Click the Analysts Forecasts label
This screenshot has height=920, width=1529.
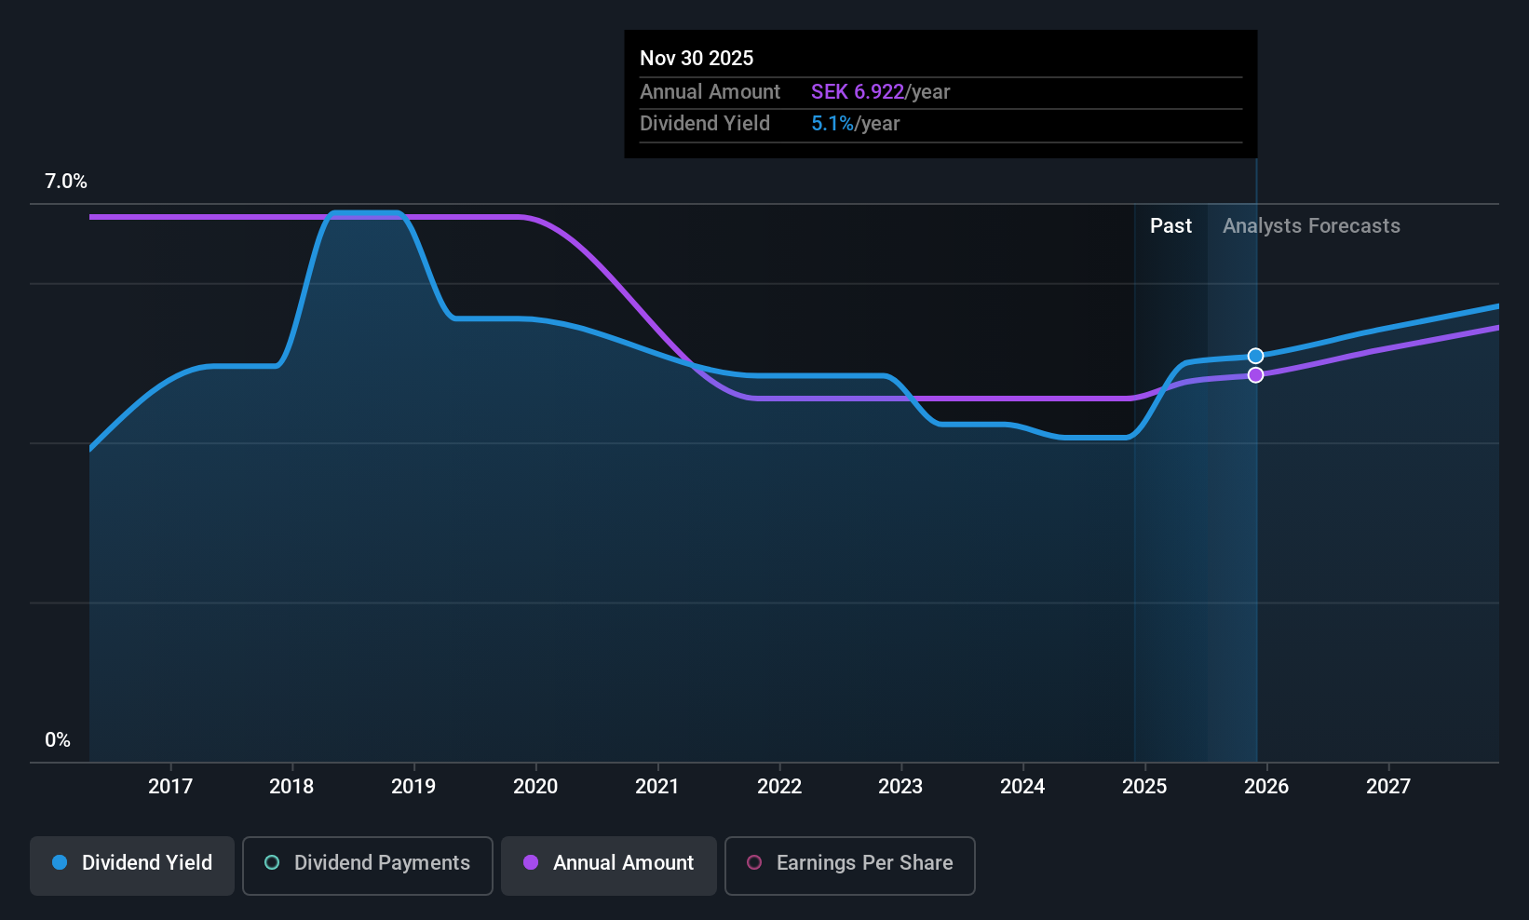tap(1311, 226)
